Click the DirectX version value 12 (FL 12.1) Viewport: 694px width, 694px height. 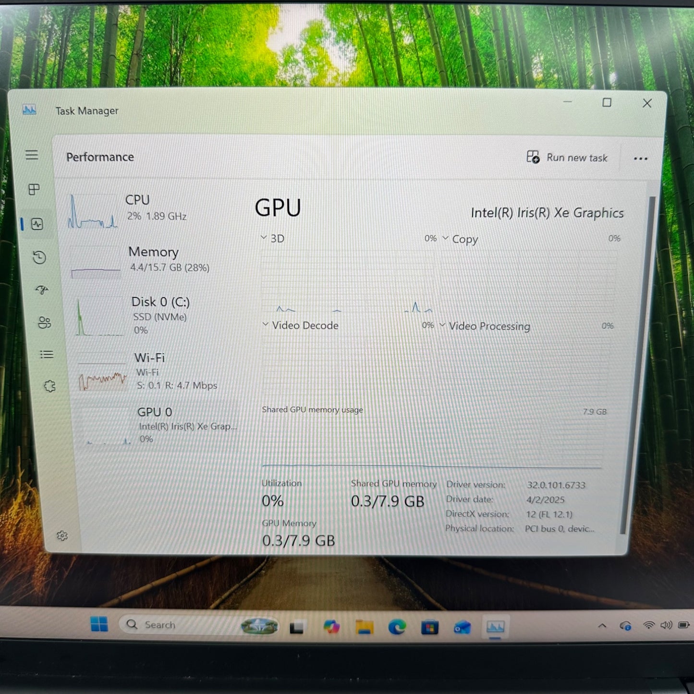point(549,514)
